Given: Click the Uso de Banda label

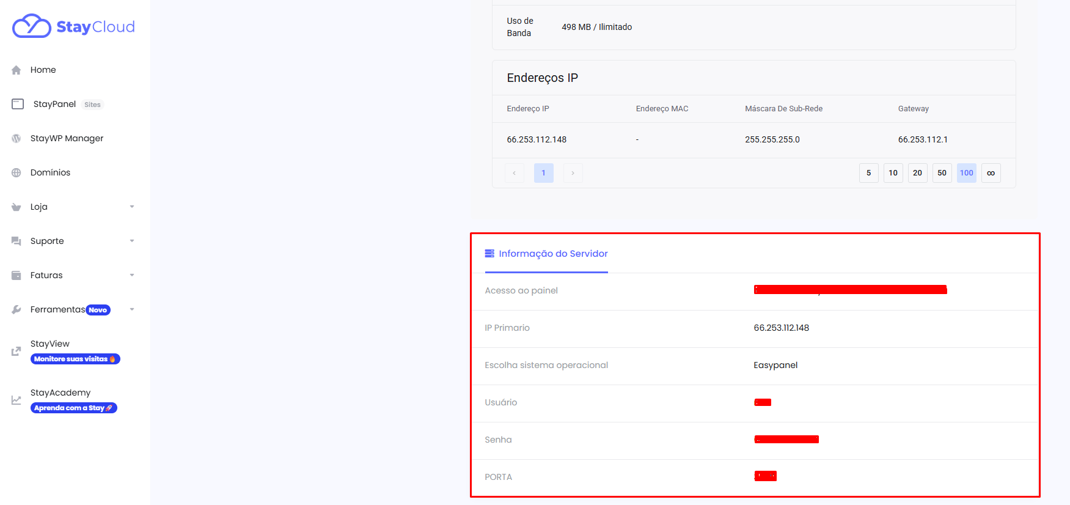Looking at the screenshot, I should click(x=520, y=27).
